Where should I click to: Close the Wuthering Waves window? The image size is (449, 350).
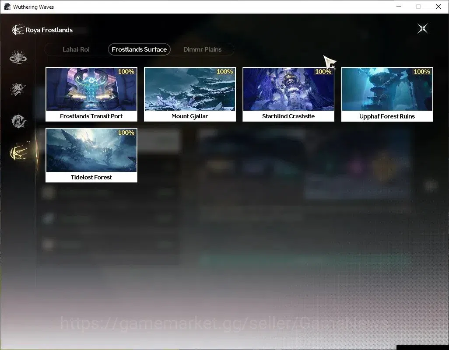click(x=438, y=7)
